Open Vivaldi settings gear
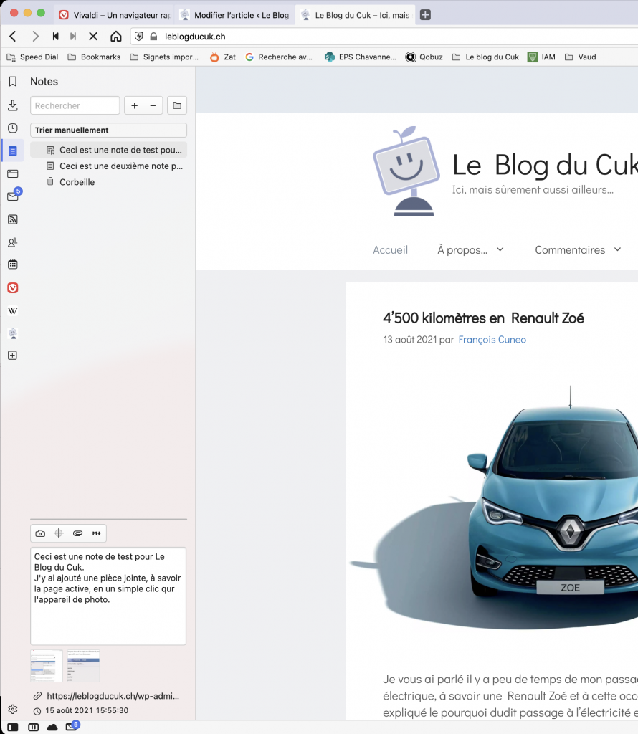 (13, 709)
